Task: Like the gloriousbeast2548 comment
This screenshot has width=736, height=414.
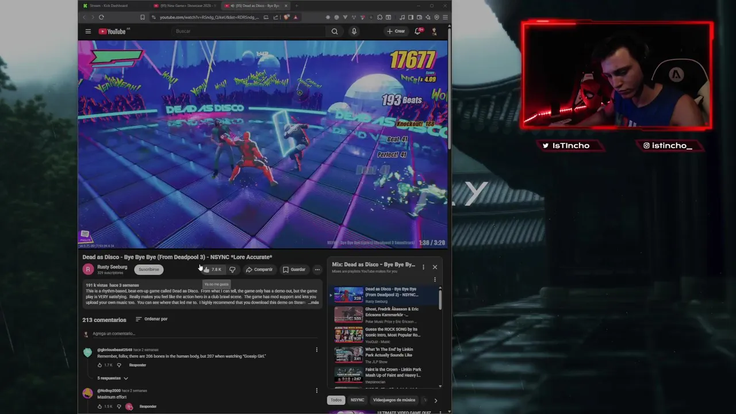Action: 99,365
